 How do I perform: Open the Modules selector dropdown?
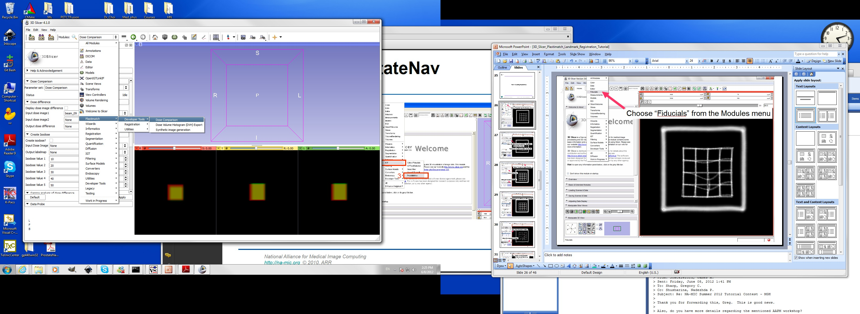(99, 37)
